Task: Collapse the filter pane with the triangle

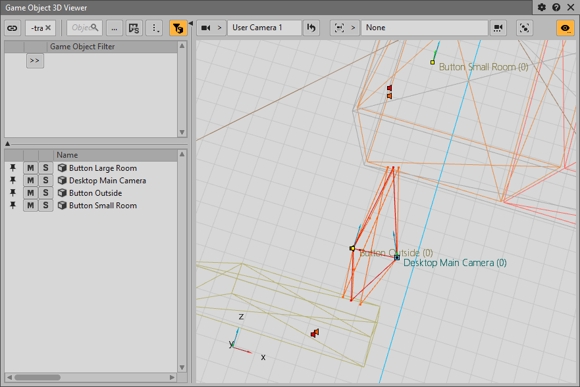Action: [7, 143]
